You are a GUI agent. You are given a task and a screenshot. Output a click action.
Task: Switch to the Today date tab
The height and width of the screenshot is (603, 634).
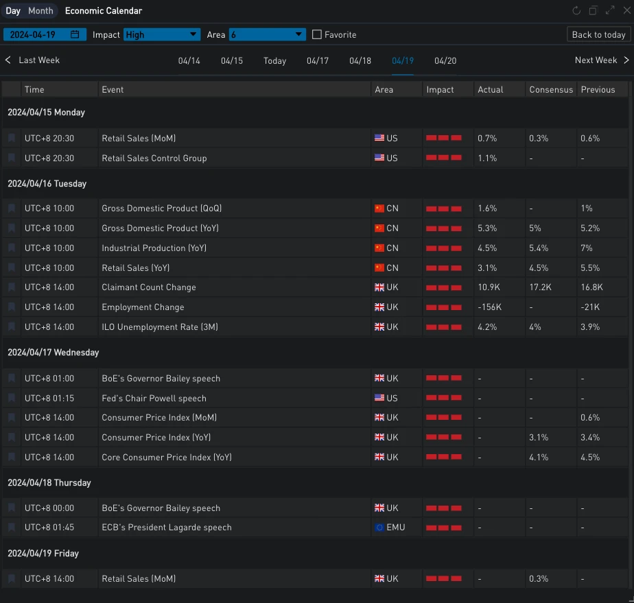[274, 61]
